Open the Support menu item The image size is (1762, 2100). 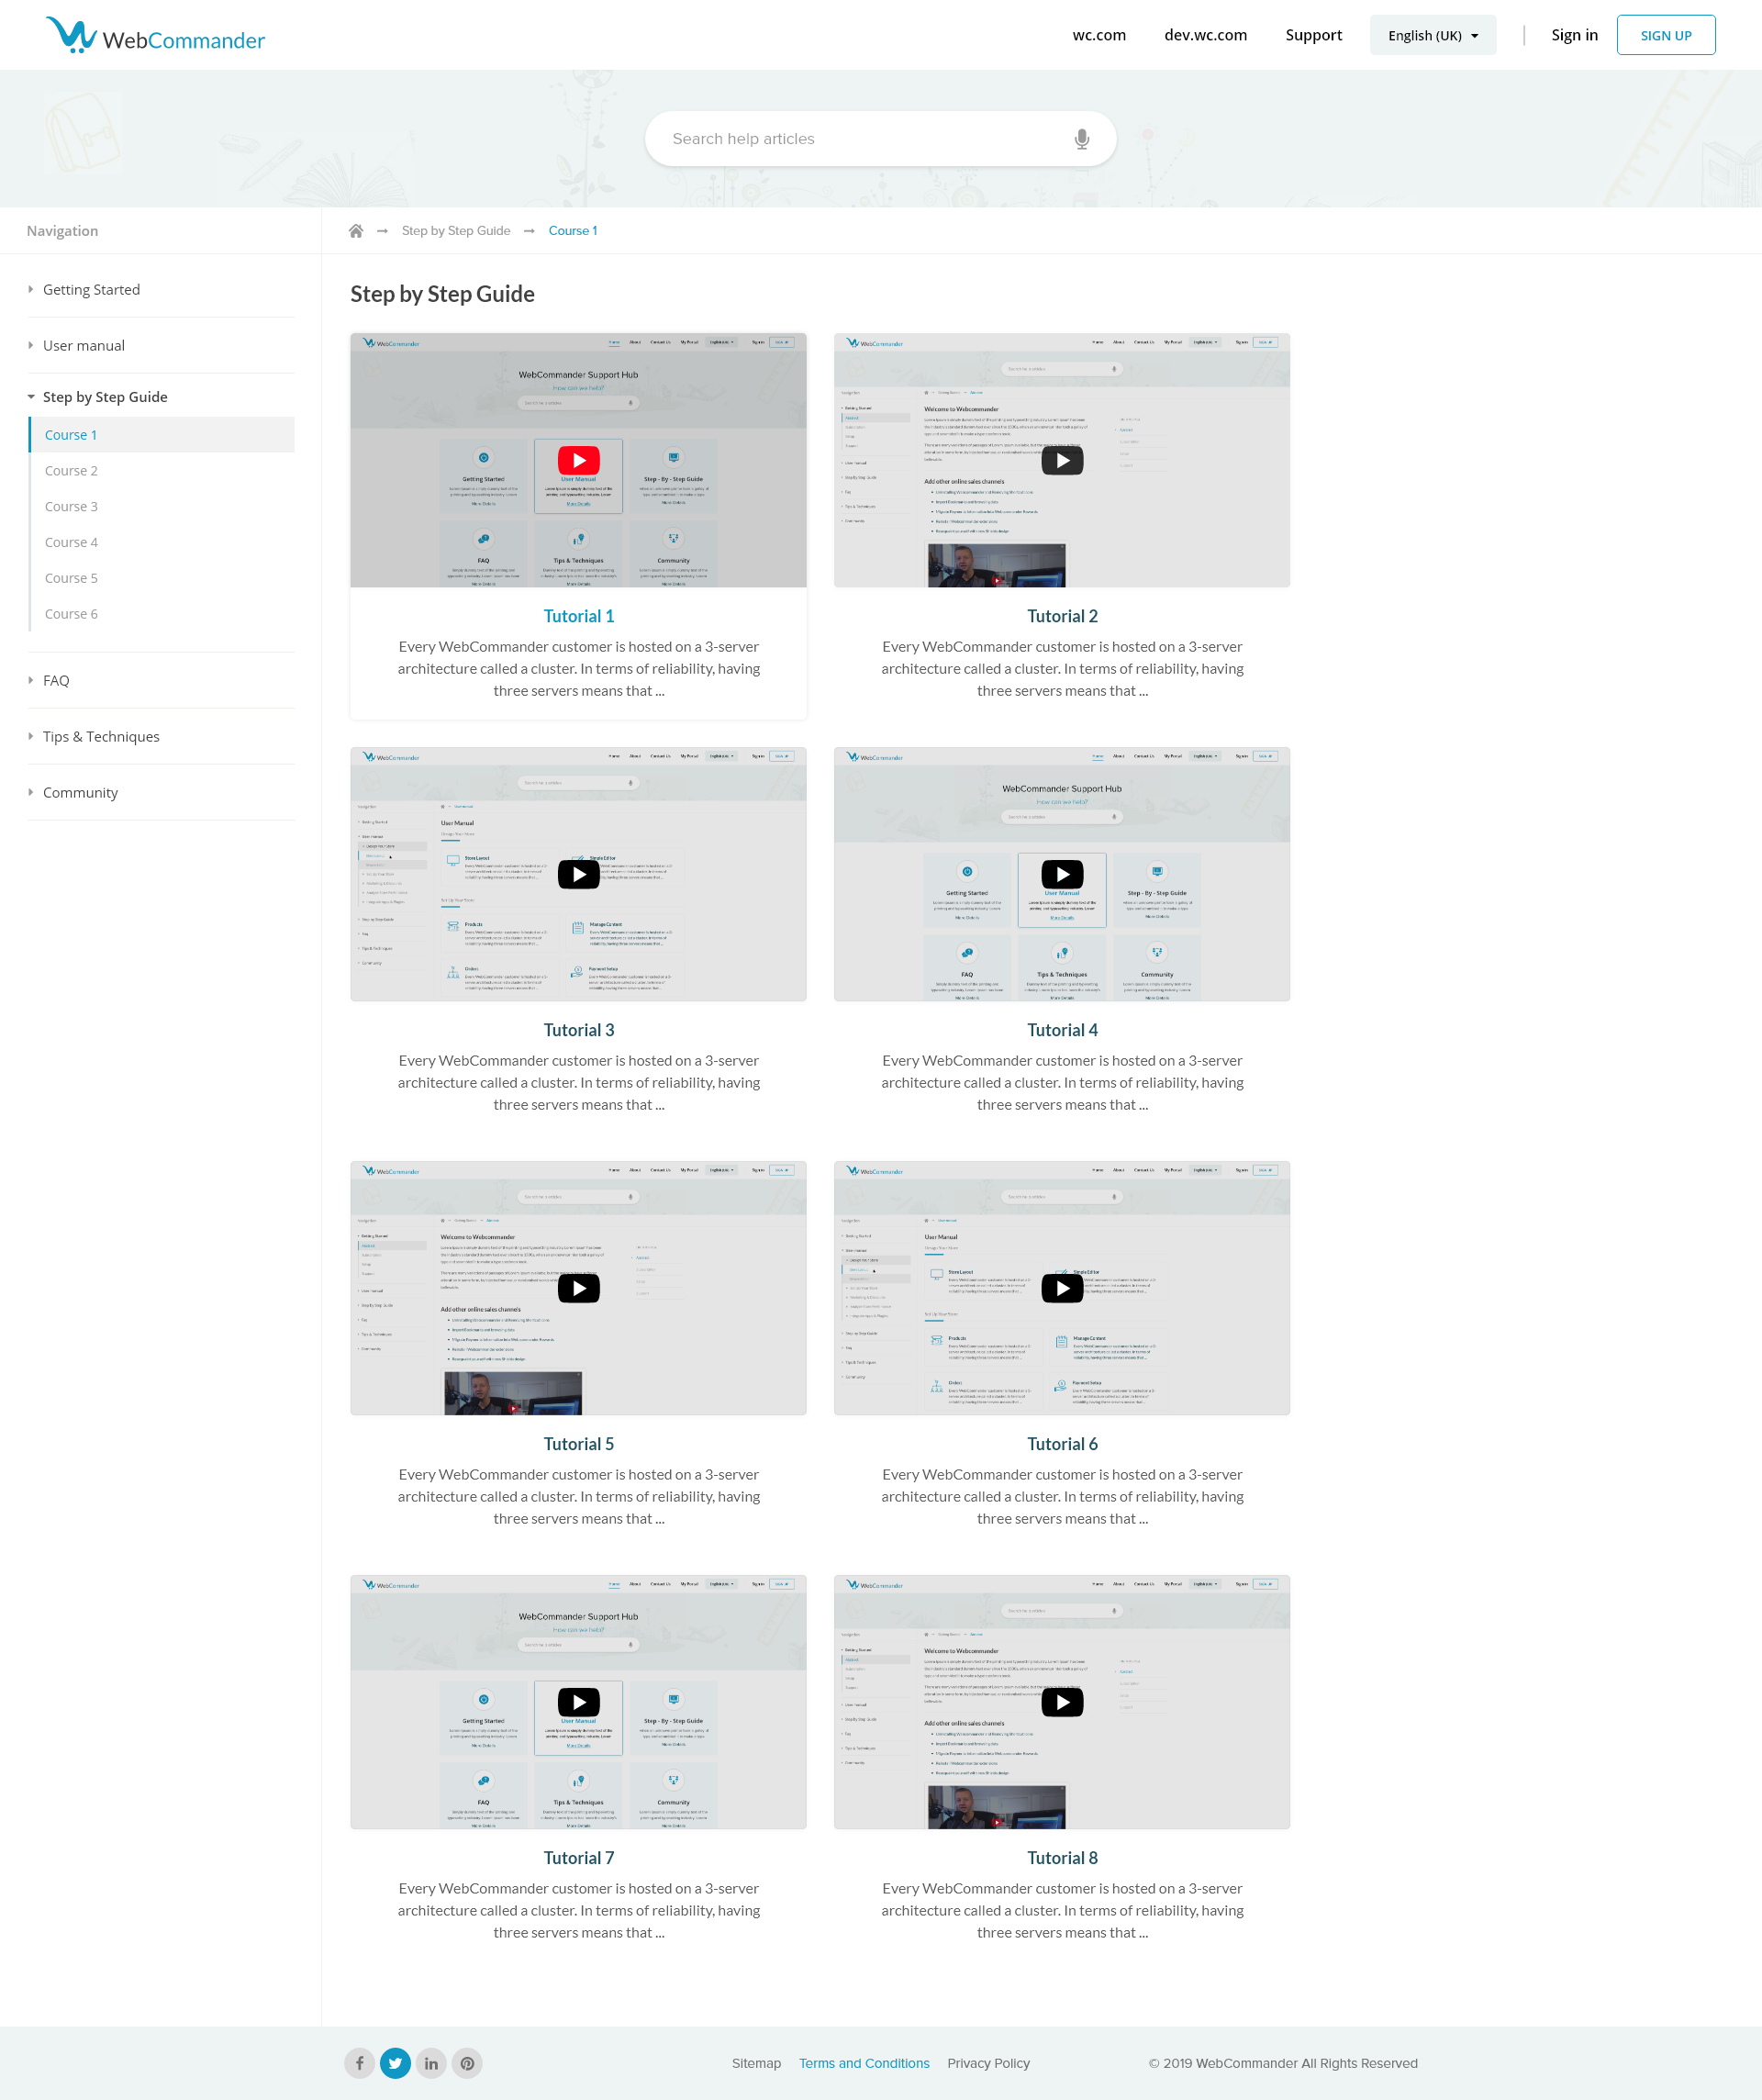1313,35
